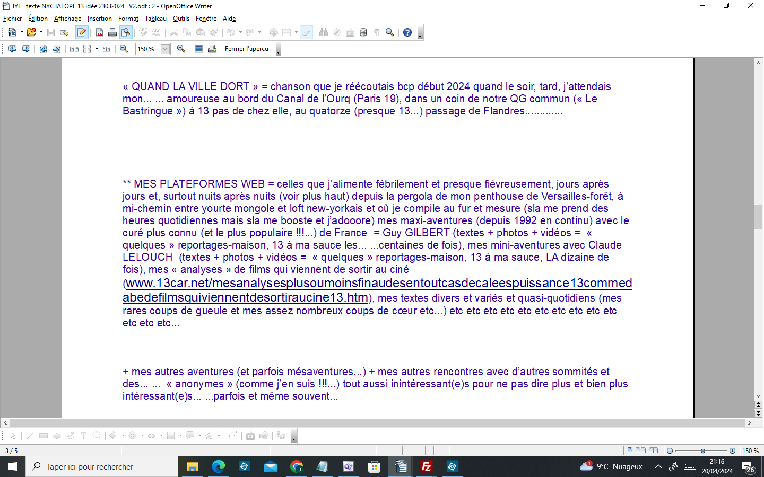Viewport: 764px width, 477px height.
Task: Click Print page view icon
Action: (x=212, y=49)
